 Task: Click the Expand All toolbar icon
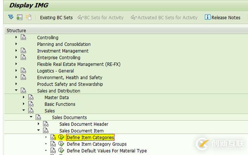click(x=10, y=17)
